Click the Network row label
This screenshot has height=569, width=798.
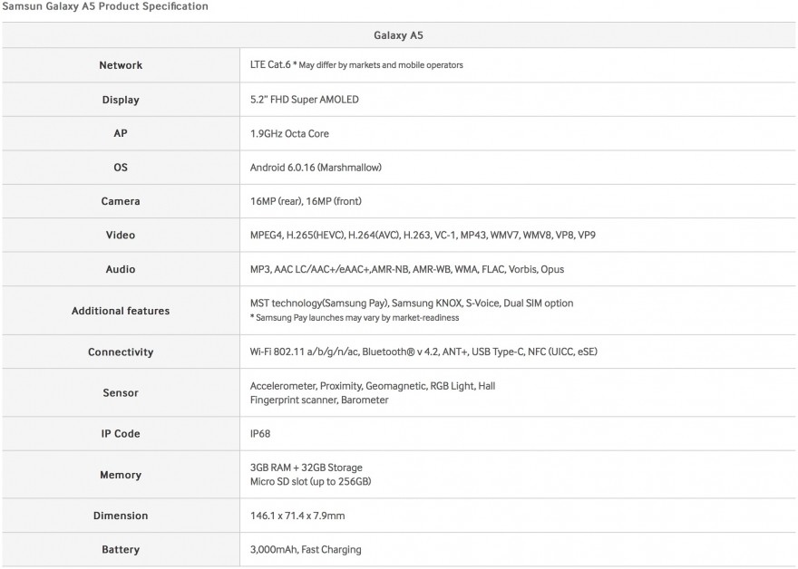[121, 65]
